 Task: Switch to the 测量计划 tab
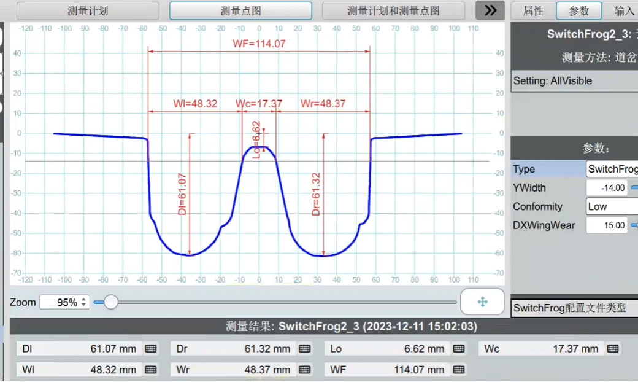pos(88,11)
